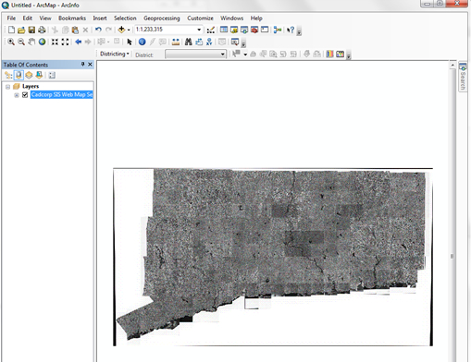471x362 pixels.
Task: Open the District combo box
Action: [196, 54]
